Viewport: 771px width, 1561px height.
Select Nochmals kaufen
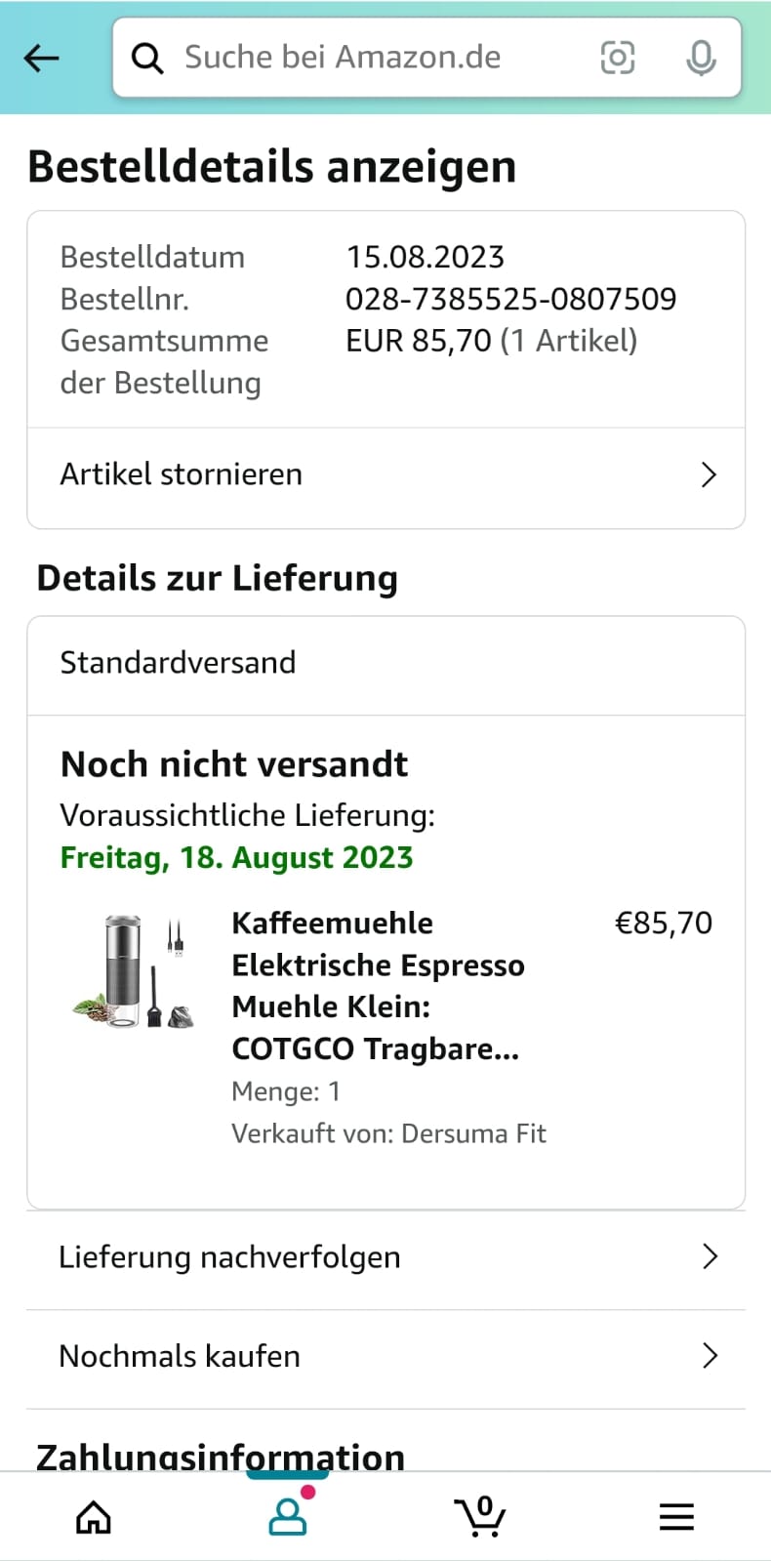pos(180,1357)
